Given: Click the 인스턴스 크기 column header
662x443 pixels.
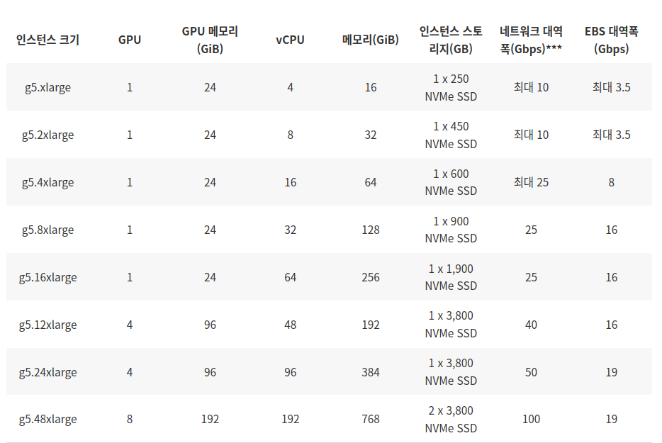Looking at the screenshot, I should pyautogui.click(x=47, y=40).
